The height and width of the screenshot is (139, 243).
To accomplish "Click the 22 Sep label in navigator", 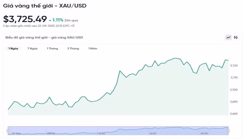I will point(16,133).
